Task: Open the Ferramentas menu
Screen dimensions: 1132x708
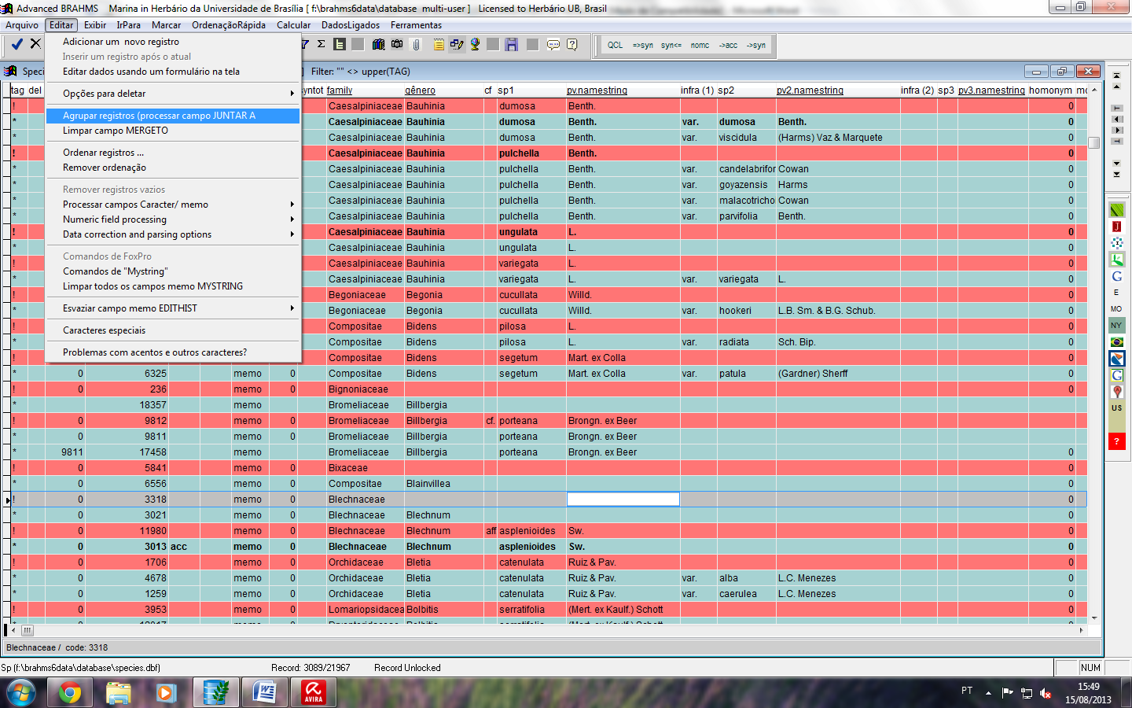Action: pyautogui.click(x=417, y=25)
